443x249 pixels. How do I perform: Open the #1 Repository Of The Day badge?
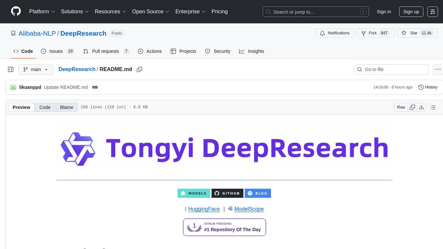point(224,227)
